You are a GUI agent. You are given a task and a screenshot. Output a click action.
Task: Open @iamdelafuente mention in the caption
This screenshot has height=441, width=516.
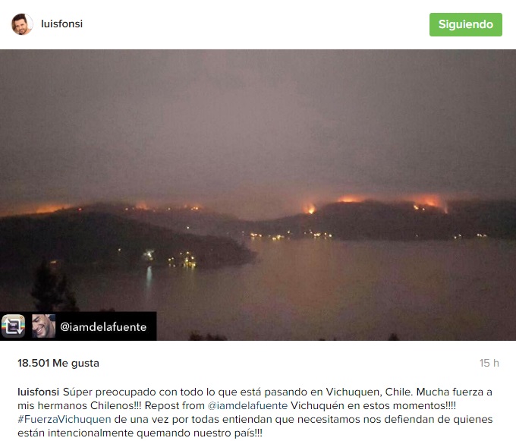tap(247, 405)
